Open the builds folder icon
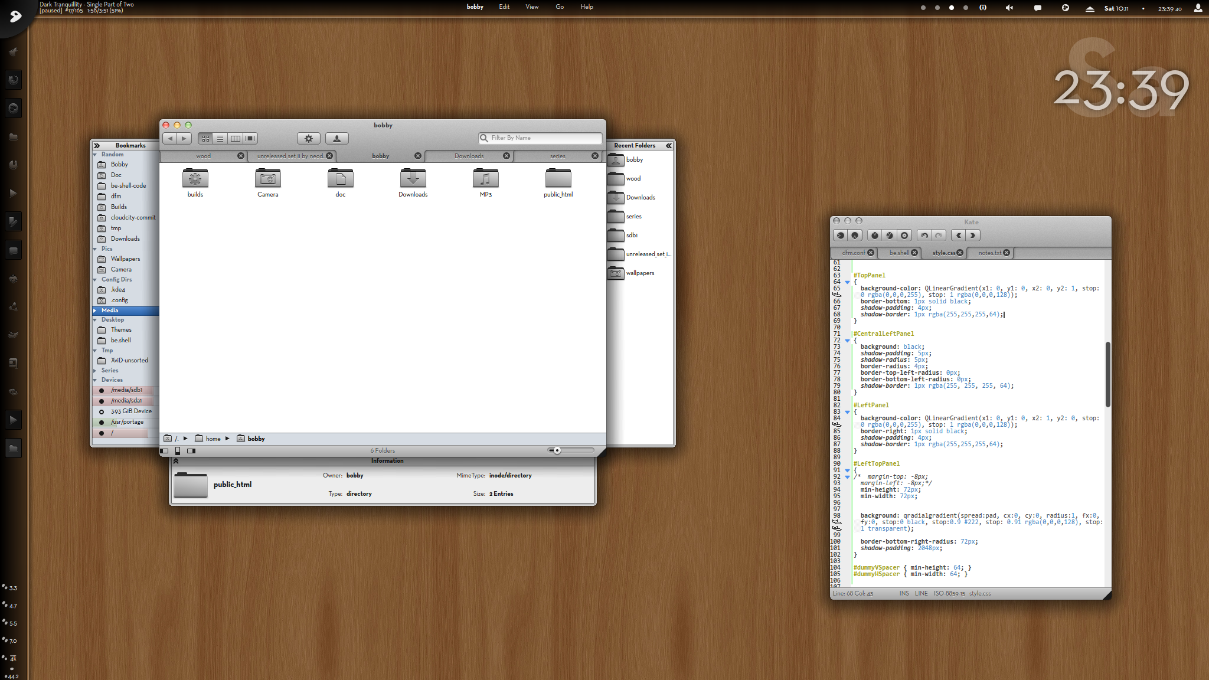The width and height of the screenshot is (1209, 680). point(195,178)
